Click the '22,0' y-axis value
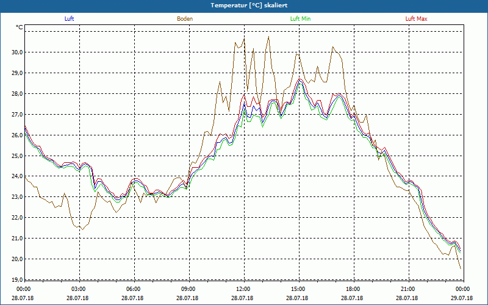This screenshot has width=488, height=305. click(x=18, y=218)
